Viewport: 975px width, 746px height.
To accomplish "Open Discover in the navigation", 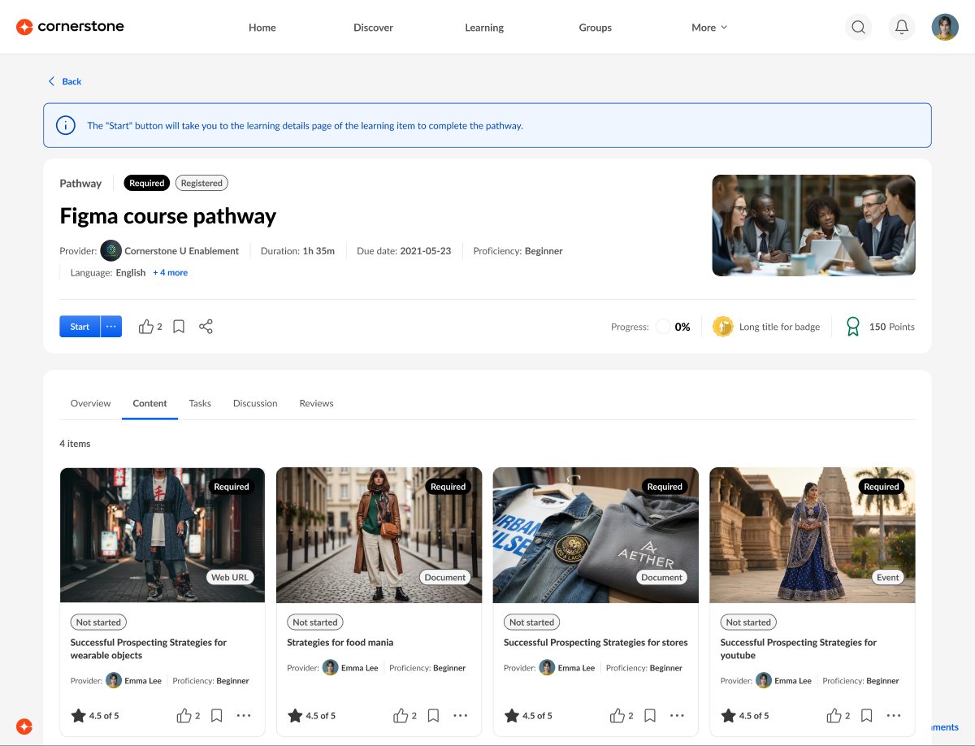I will [x=373, y=28].
